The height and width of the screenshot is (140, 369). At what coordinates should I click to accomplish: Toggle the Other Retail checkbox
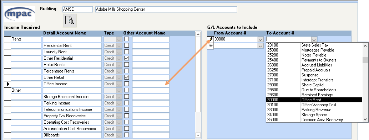tap(127, 77)
